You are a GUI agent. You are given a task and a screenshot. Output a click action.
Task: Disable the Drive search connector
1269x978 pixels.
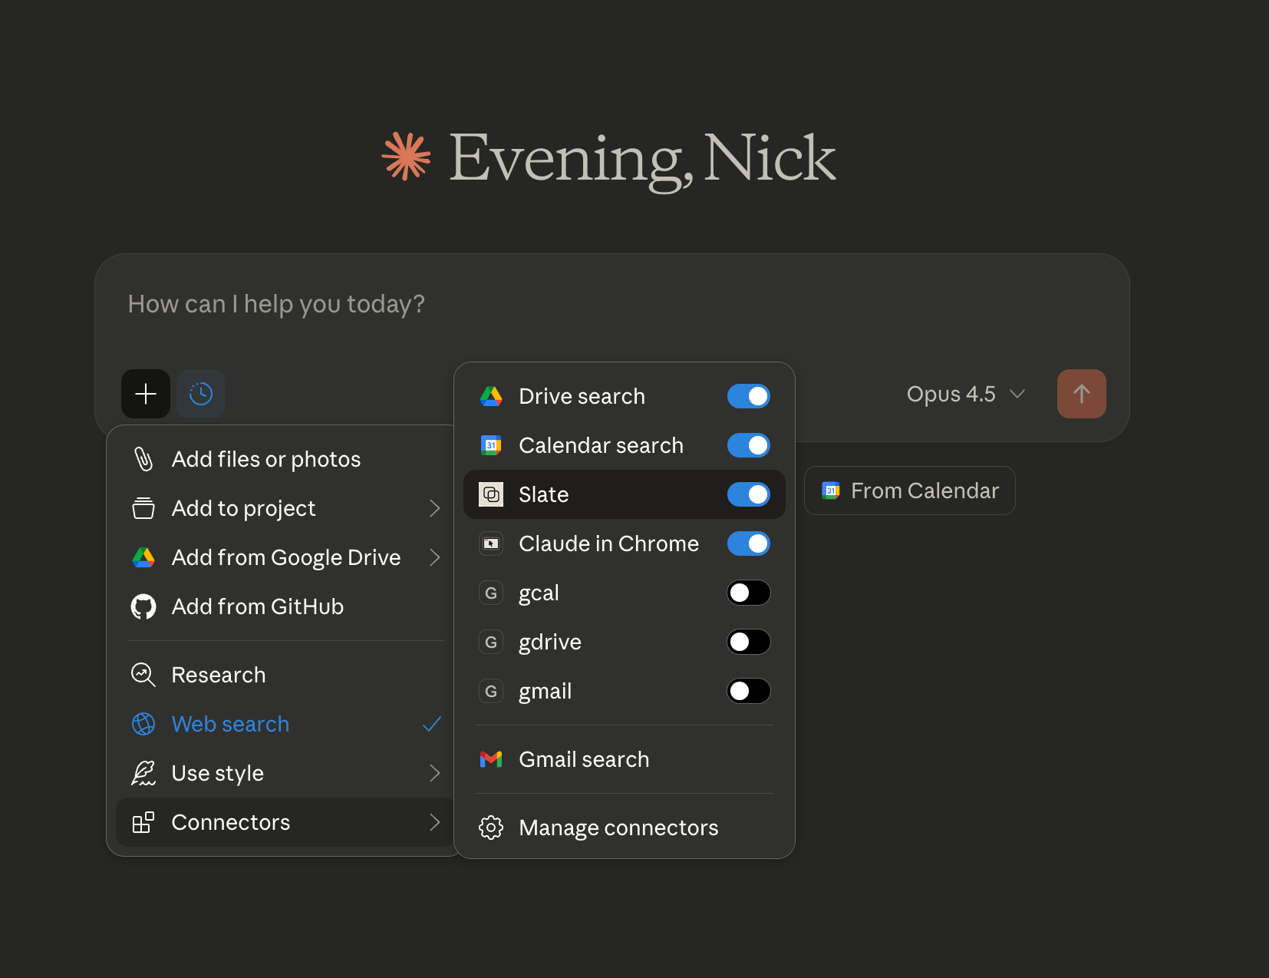[749, 396]
